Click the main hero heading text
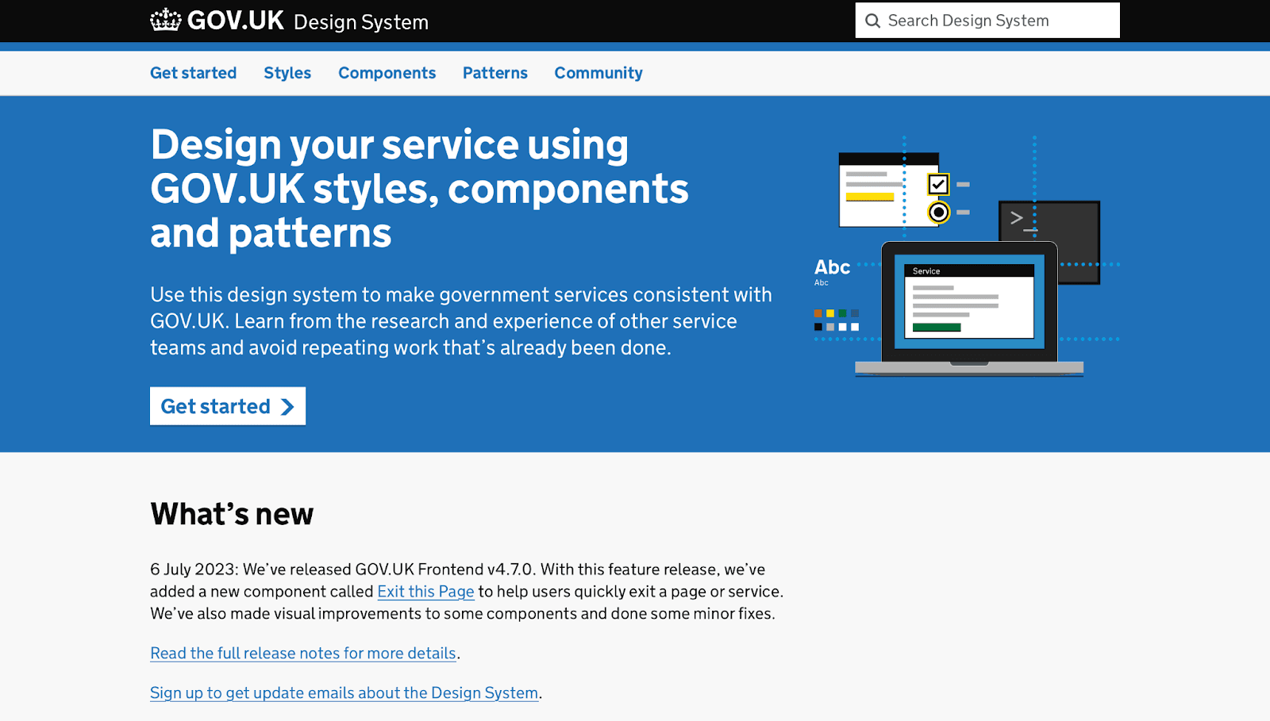The height and width of the screenshot is (721, 1270). [419, 189]
